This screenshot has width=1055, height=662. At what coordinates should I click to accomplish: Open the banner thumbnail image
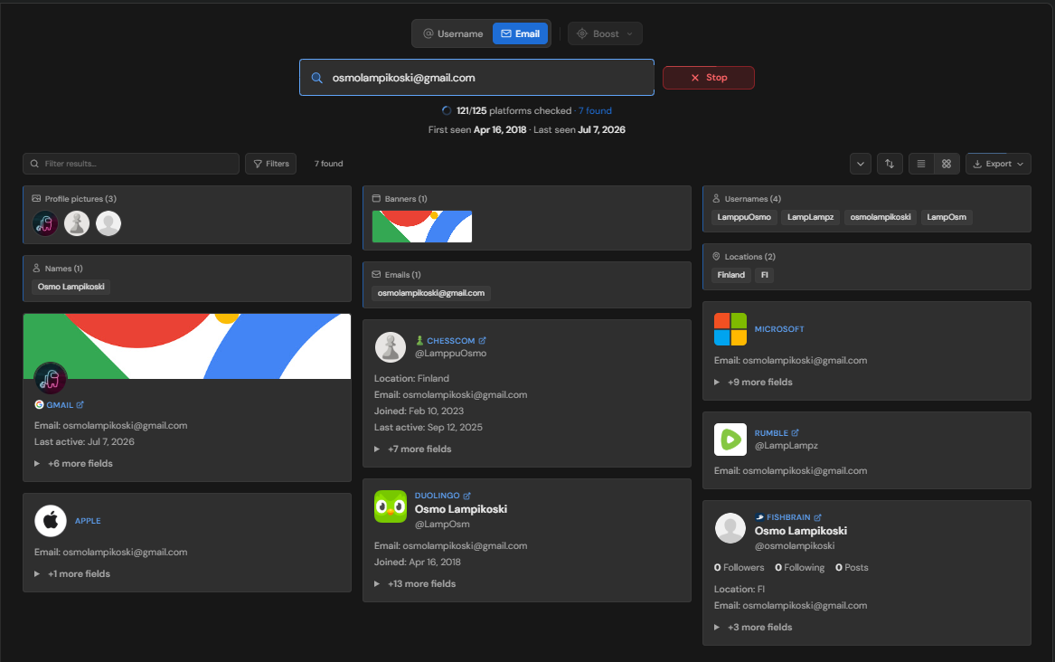[x=422, y=226]
